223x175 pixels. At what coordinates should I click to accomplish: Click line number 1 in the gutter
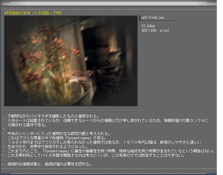pos(3,117)
